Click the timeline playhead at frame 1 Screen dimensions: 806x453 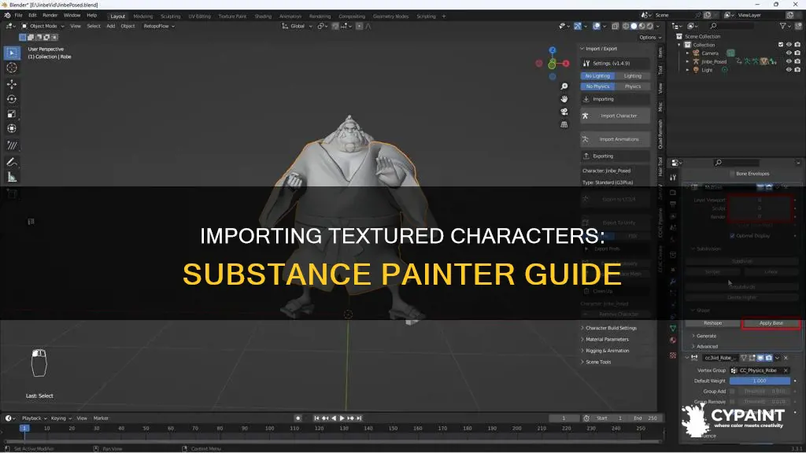click(24, 428)
